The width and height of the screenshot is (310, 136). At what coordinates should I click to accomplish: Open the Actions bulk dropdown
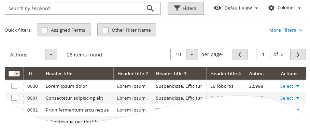click(30, 54)
